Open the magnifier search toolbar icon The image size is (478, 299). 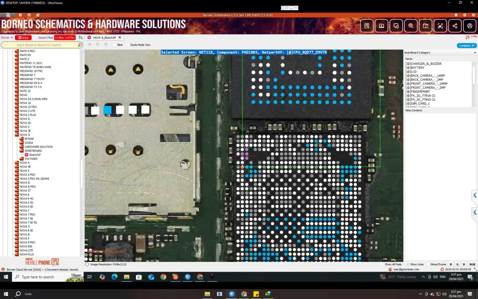[x=411, y=26]
